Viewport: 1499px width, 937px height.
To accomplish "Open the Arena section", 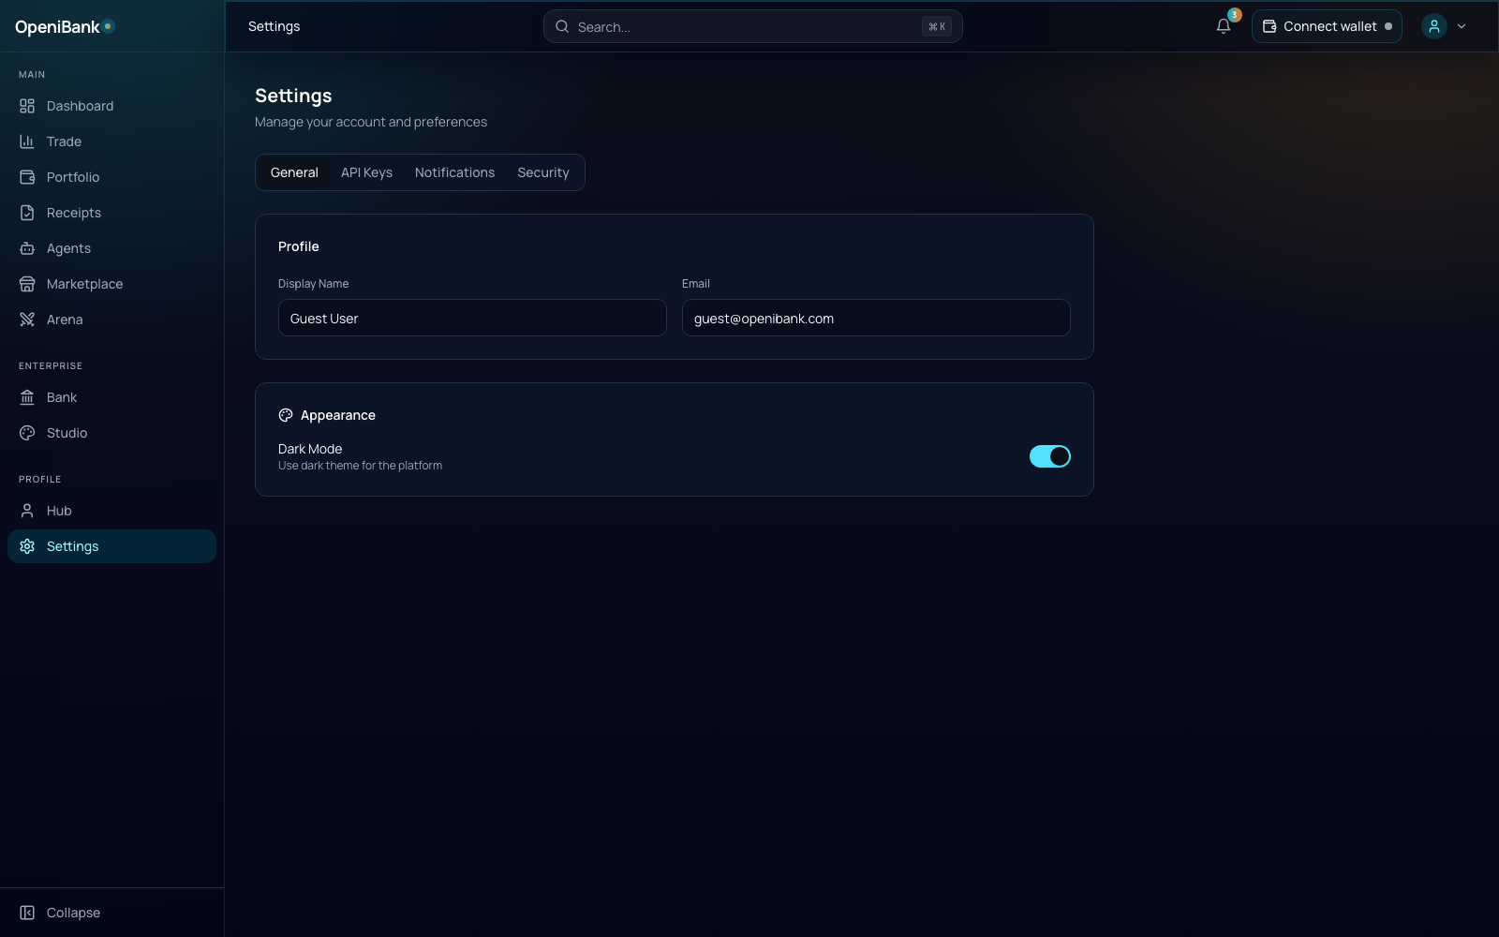I will tap(64, 320).
